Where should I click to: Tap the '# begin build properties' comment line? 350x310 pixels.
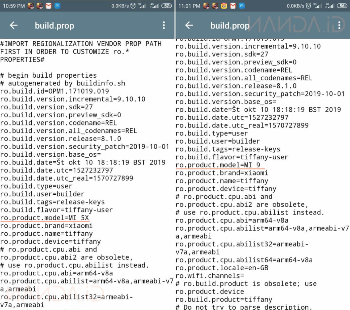coord(48,75)
